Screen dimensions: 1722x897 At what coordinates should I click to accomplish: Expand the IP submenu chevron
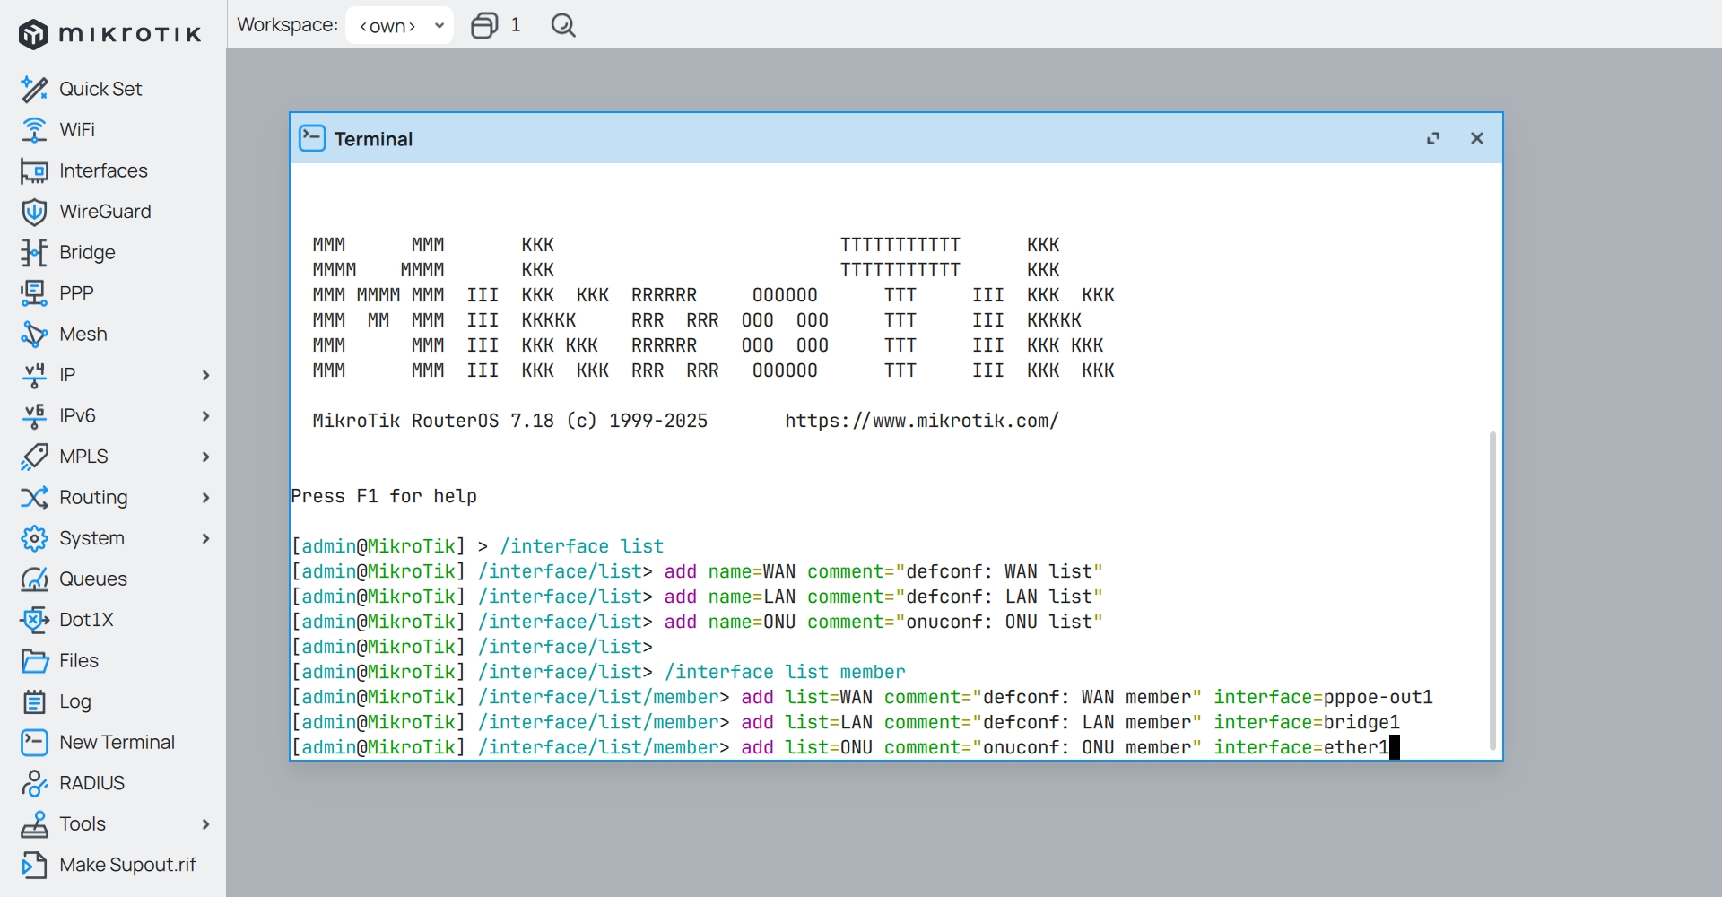(205, 375)
